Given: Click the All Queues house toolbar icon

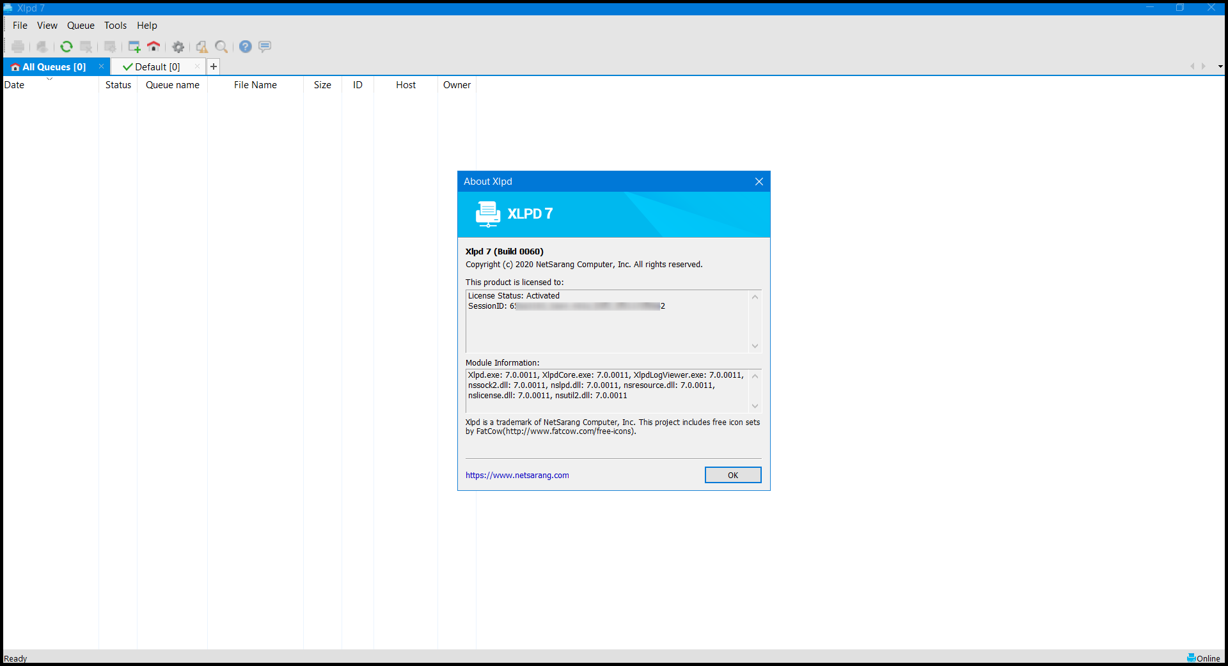Looking at the screenshot, I should click(x=153, y=47).
